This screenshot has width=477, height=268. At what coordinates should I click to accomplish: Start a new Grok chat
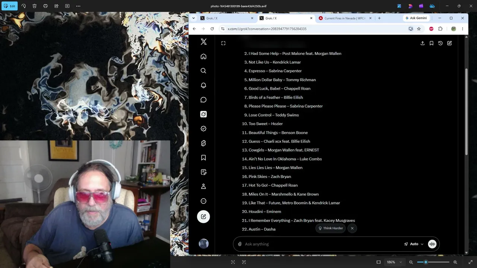click(449, 43)
